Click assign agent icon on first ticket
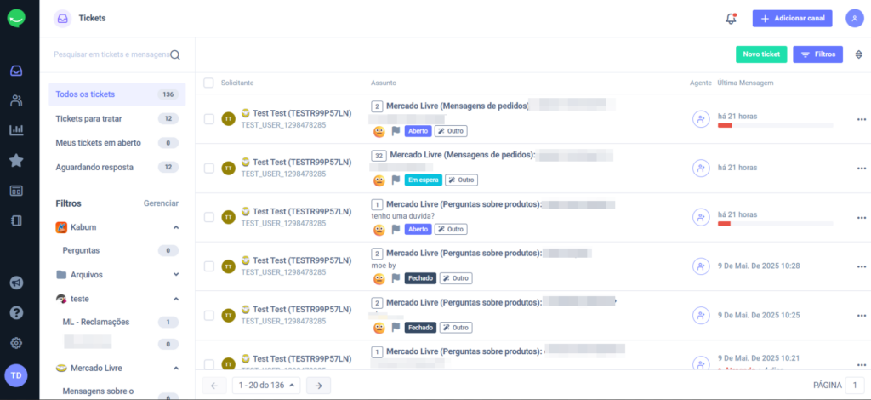 point(701,119)
